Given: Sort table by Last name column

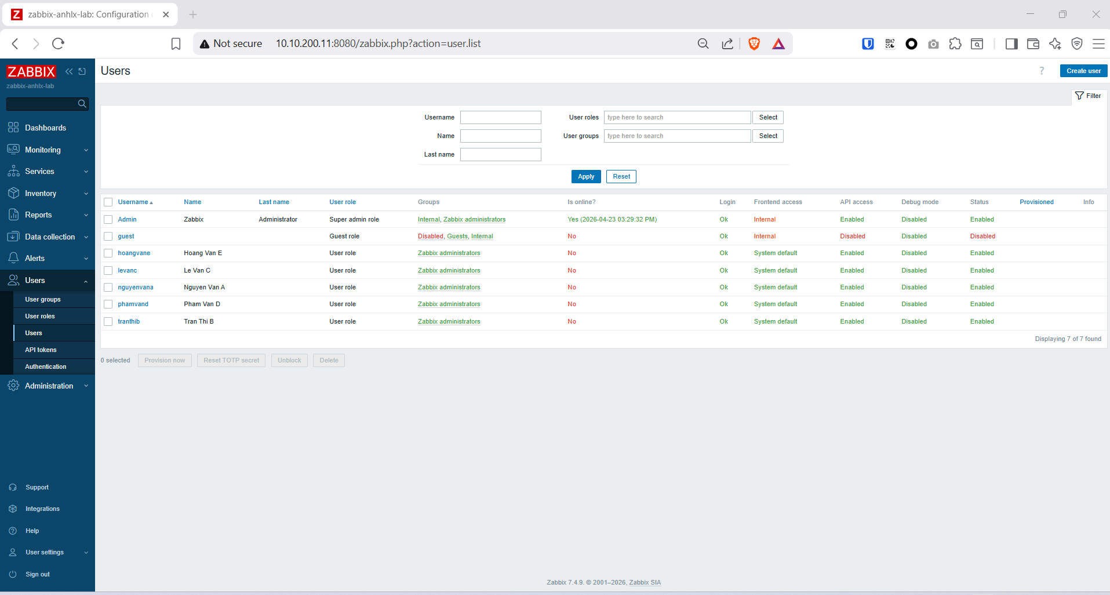Looking at the screenshot, I should pos(274,202).
